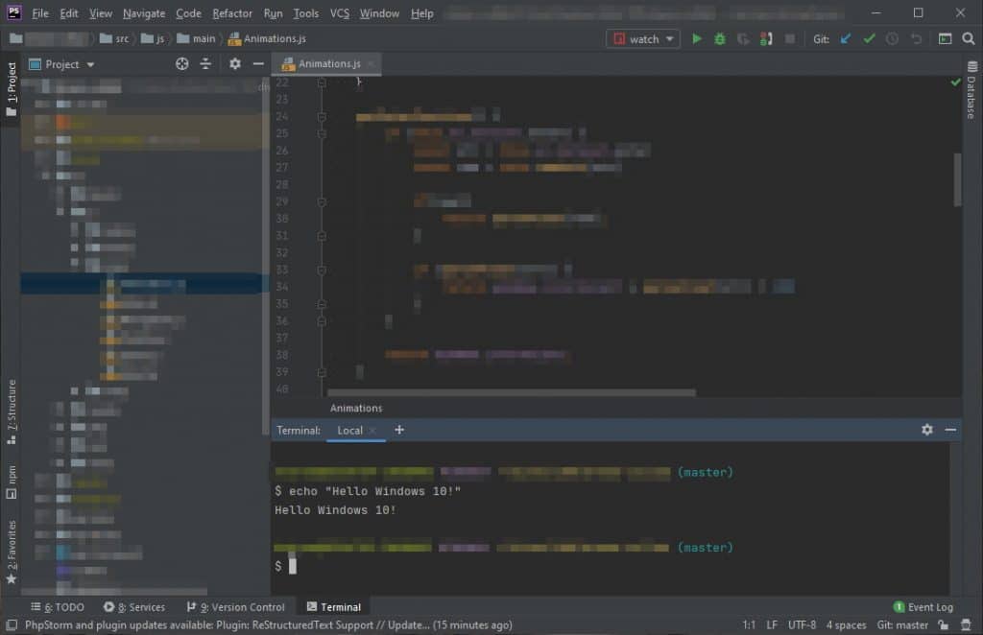
Task: Toggle the 7: Structure tool window
Action: pos(12,412)
